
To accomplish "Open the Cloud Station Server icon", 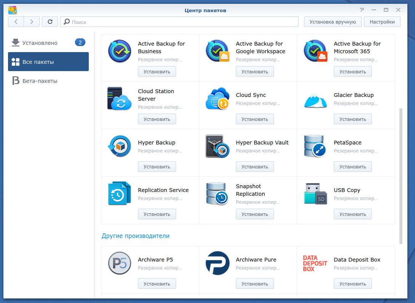I will pyautogui.click(x=120, y=98).
